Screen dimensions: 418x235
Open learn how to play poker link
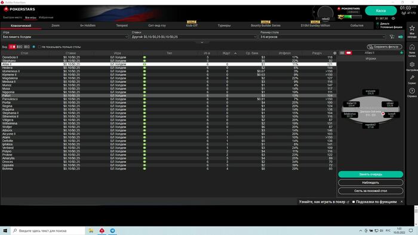324,202
